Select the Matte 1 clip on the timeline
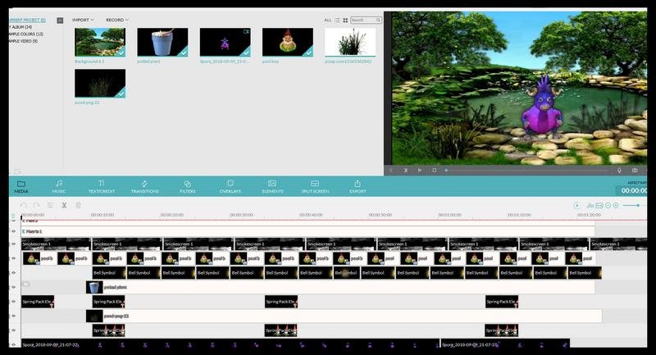The width and height of the screenshot is (656, 355). coord(308,231)
